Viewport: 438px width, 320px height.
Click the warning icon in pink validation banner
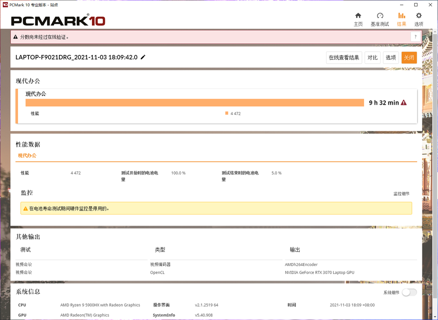point(16,37)
